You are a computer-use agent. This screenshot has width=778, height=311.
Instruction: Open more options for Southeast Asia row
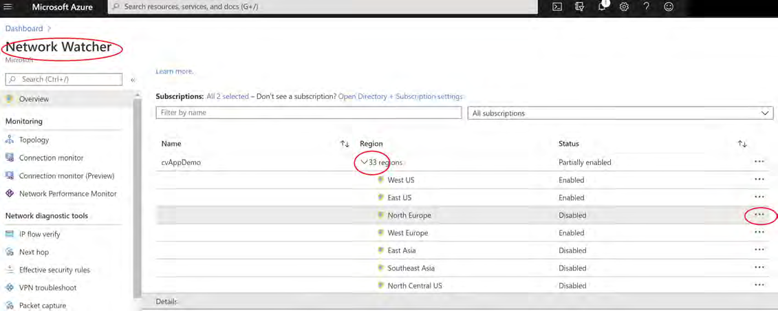click(759, 268)
